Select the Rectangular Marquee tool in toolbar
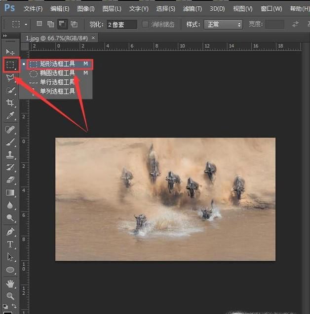Viewport: 310px width, 314px height. click(x=10, y=65)
